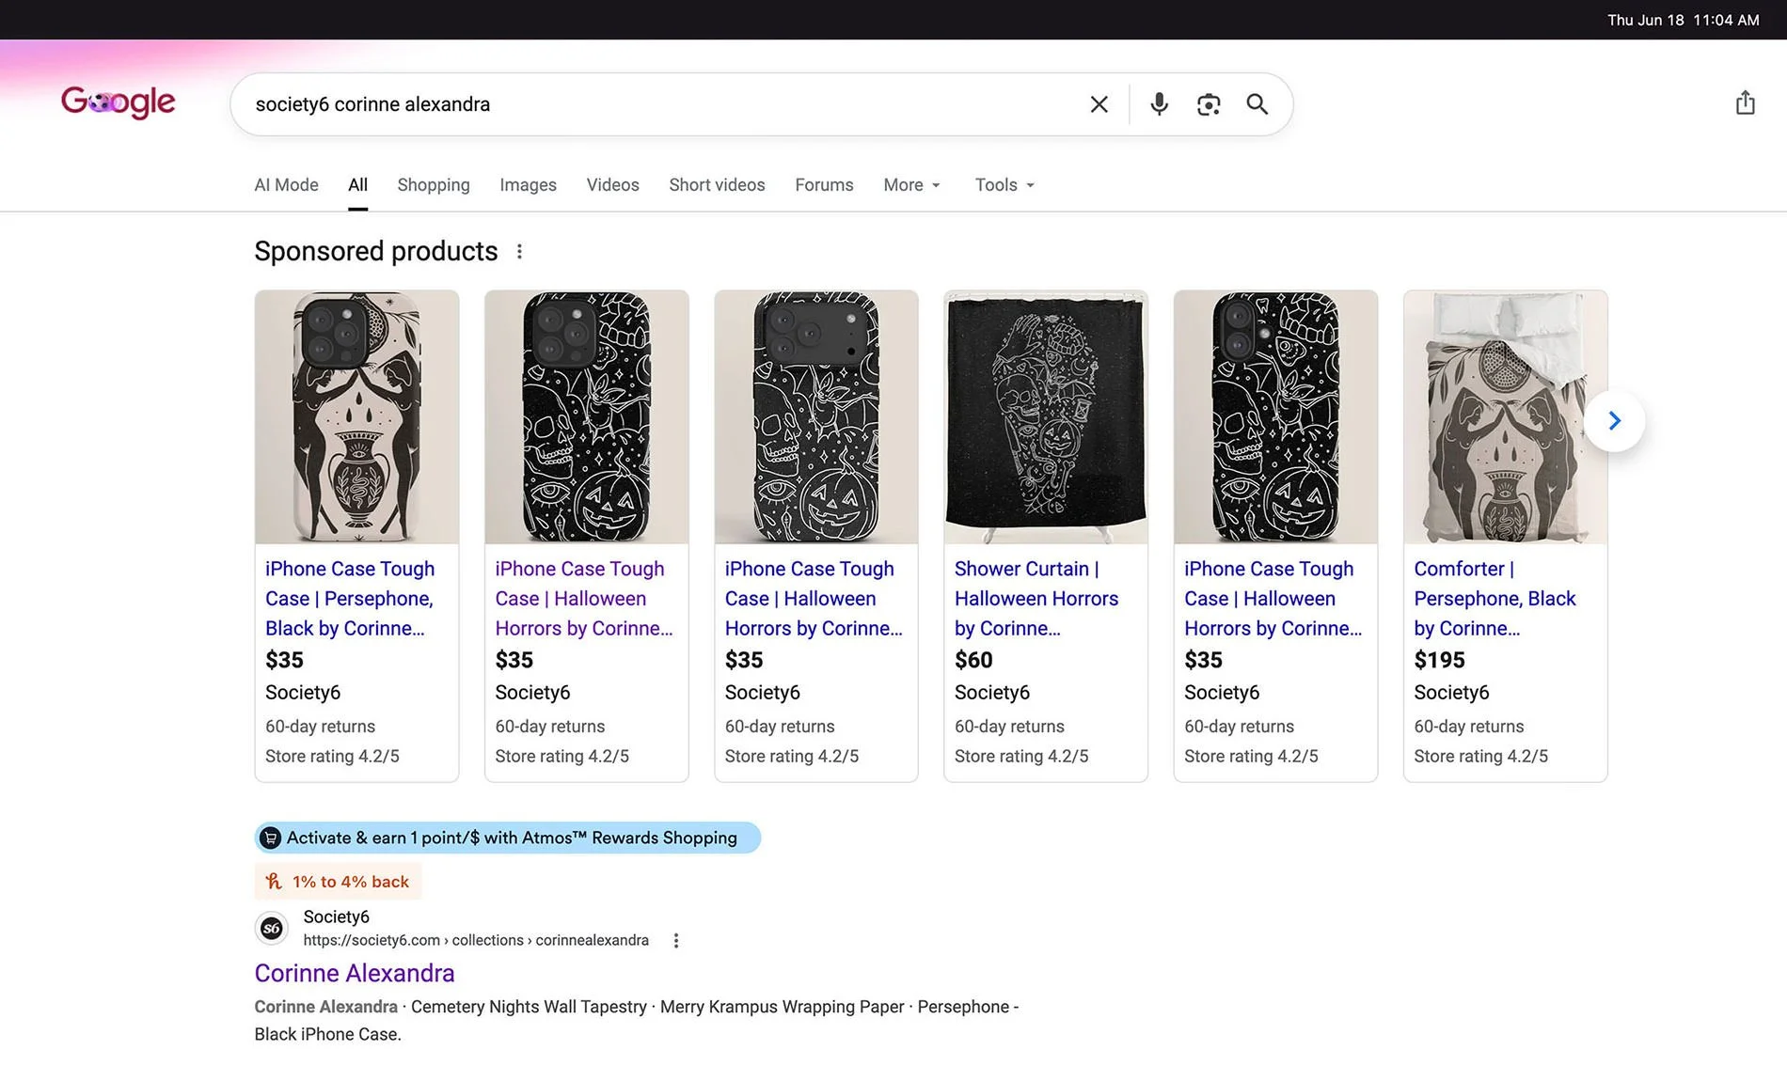Screen dimensions: 1787x1081
Task: Click the Society6 S6 favicon
Action: coord(272,929)
